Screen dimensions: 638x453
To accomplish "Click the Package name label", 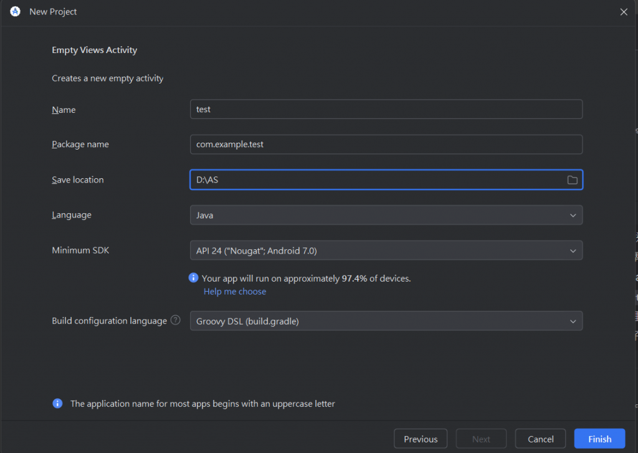I will click(x=80, y=145).
